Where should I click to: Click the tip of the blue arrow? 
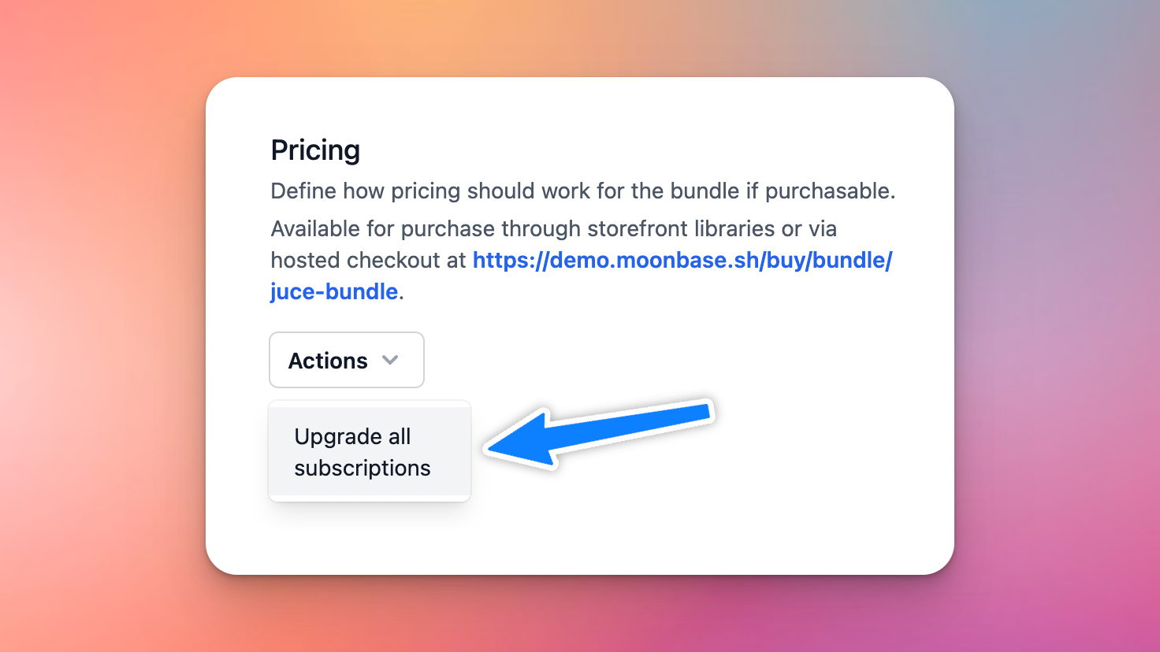[493, 449]
